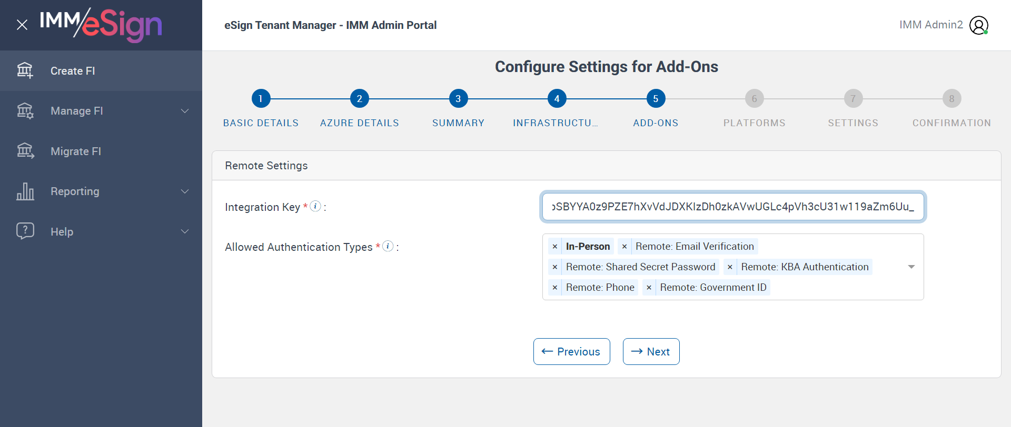The width and height of the screenshot is (1011, 427).
Task: Open the authentication types dropdown arrow
Action: click(x=911, y=267)
